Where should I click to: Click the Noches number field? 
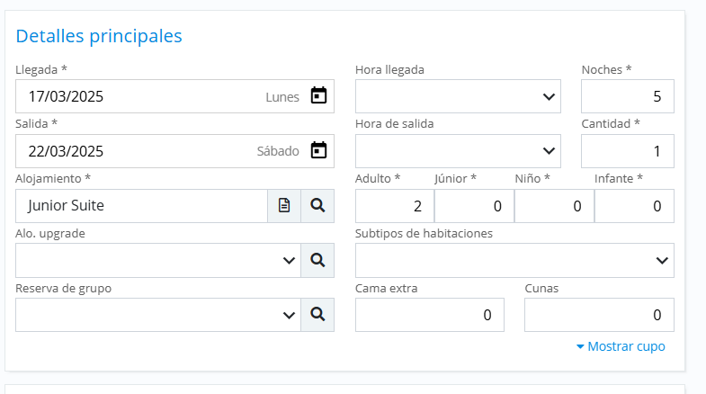click(x=627, y=96)
